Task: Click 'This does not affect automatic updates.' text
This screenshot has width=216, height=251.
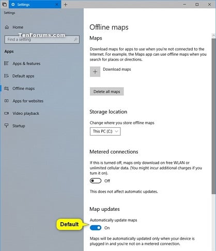Action: (124, 192)
